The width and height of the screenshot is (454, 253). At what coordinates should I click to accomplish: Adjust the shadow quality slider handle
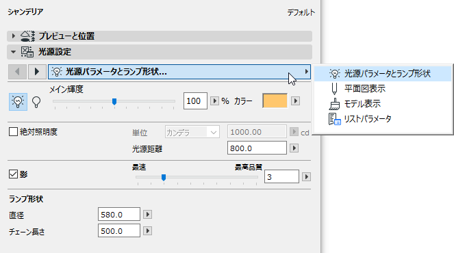[164, 177]
